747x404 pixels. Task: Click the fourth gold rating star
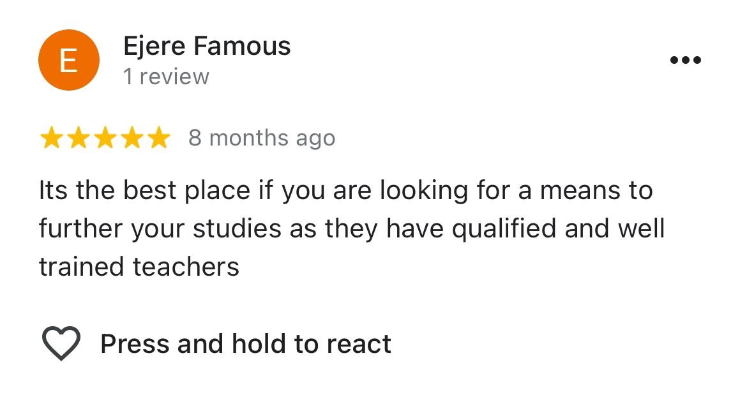point(132,138)
